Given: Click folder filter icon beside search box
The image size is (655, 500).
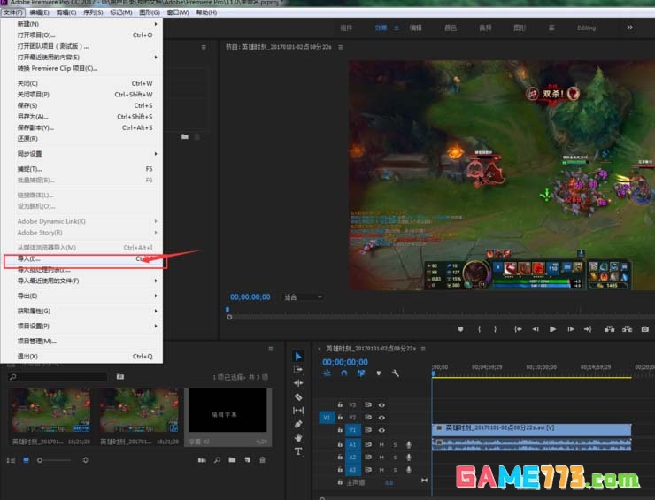Looking at the screenshot, I should pyautogui.click(x=119, y=376).
